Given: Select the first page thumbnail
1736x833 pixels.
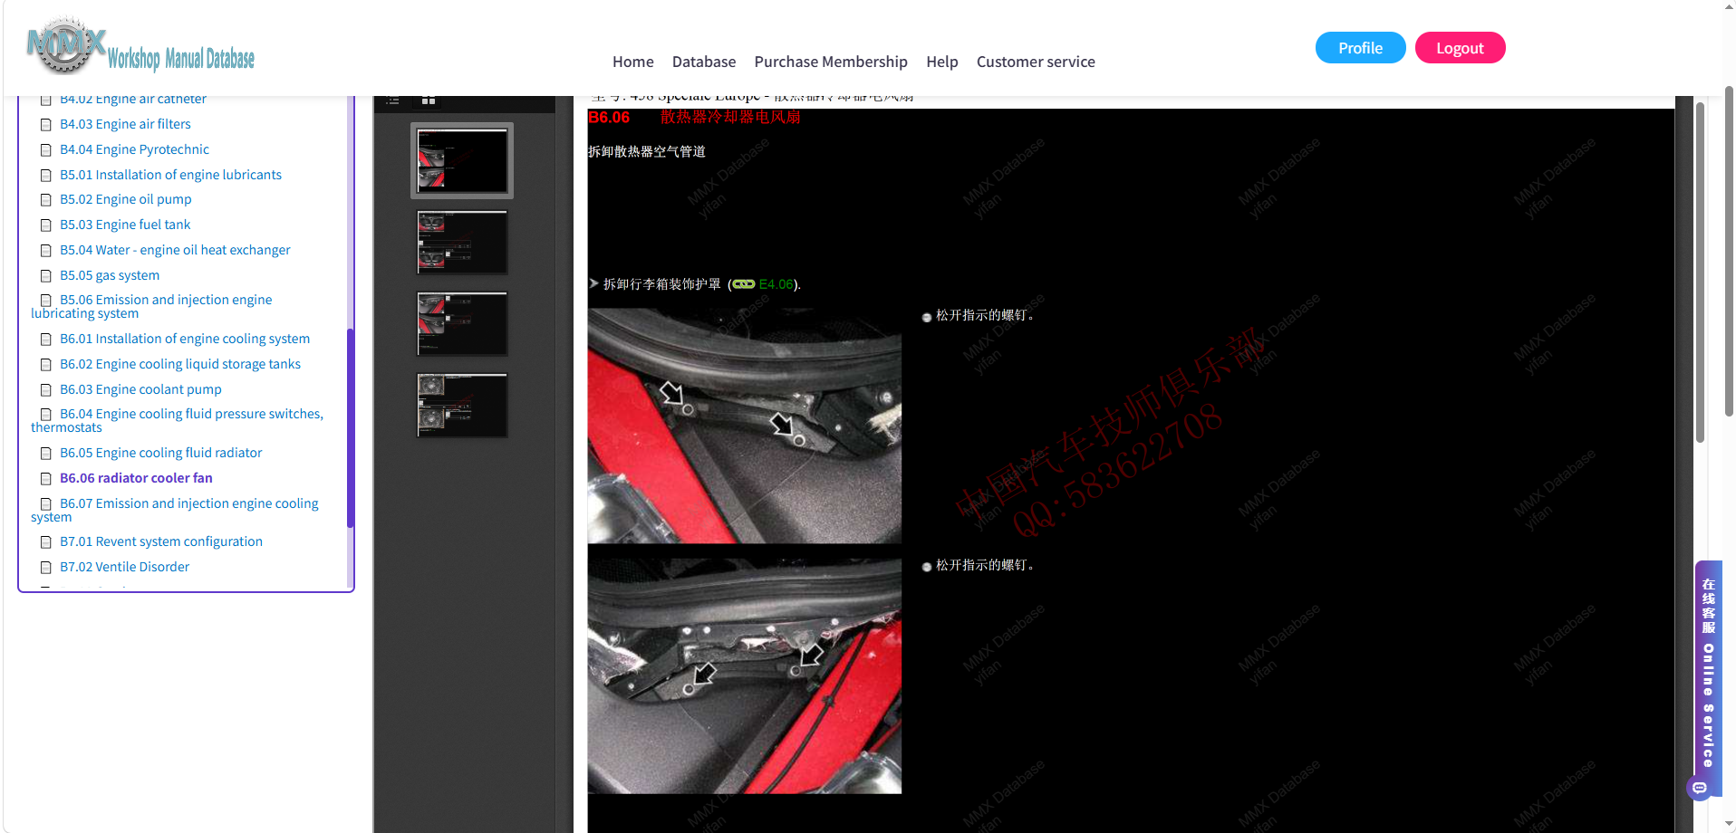Looking at the screenshot, I should coord(462,160).
